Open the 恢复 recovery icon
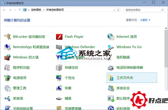 (x=59, y=88)
